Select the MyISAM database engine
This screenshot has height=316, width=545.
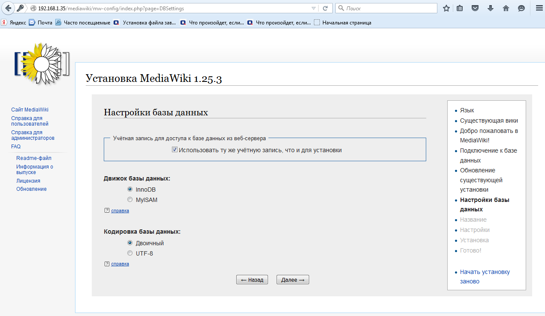tap(130, 200)
